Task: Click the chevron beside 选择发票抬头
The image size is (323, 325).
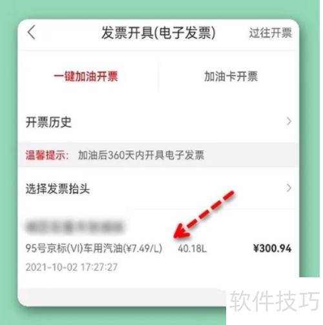Action: click(289, 188)
